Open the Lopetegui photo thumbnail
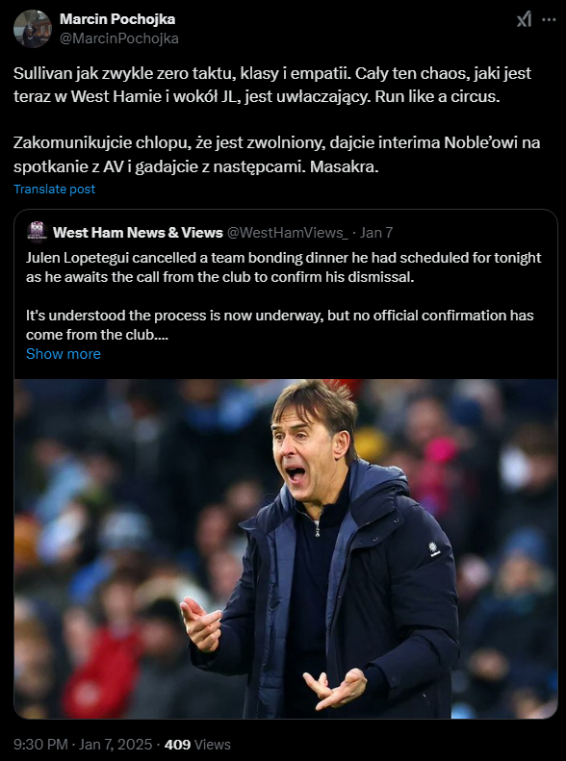This screenshot has width=566, height=761. (286, 548)
